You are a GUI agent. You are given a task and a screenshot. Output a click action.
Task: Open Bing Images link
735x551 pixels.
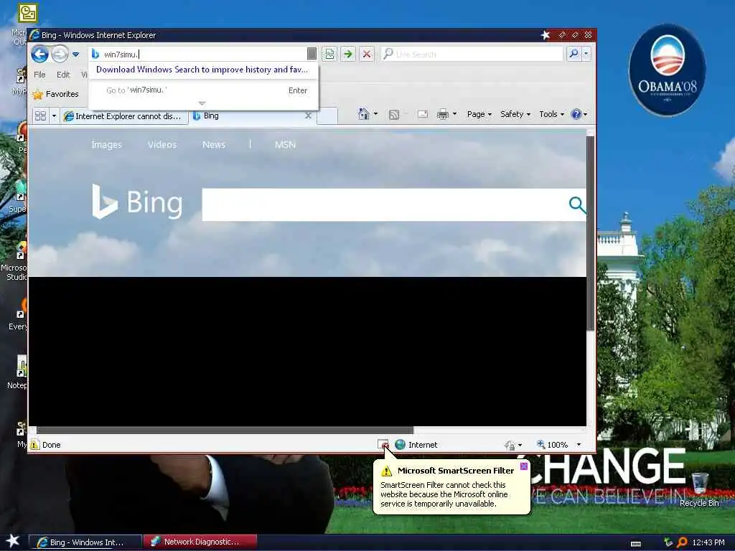(x=106, y=145)
